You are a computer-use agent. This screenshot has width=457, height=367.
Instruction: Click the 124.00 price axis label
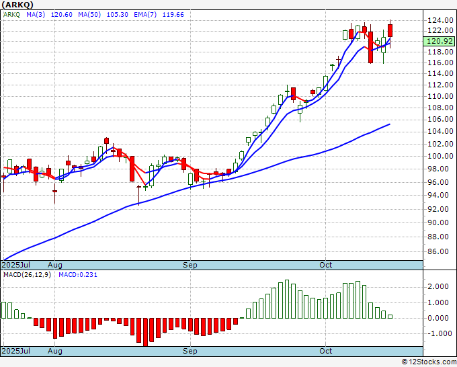pyautogui.click(x=440, y=20)
